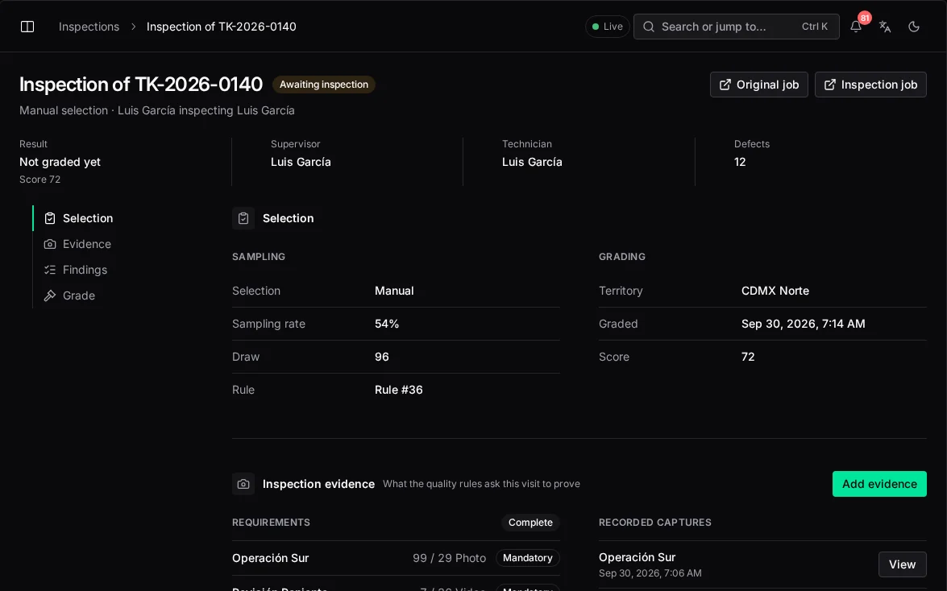
Task: Open the notifications bell
Action: (855, 27)
